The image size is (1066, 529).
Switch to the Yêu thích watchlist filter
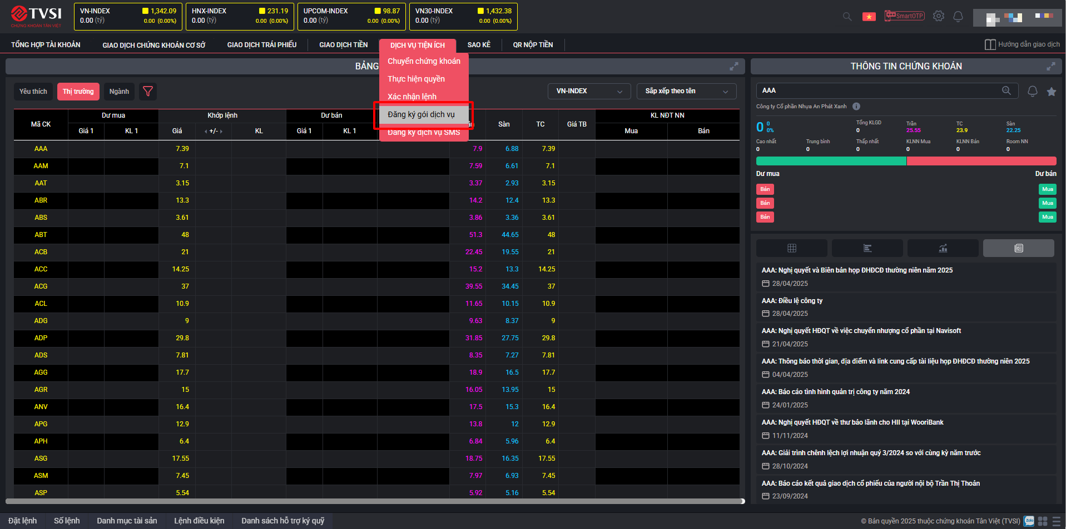point(33,92)
